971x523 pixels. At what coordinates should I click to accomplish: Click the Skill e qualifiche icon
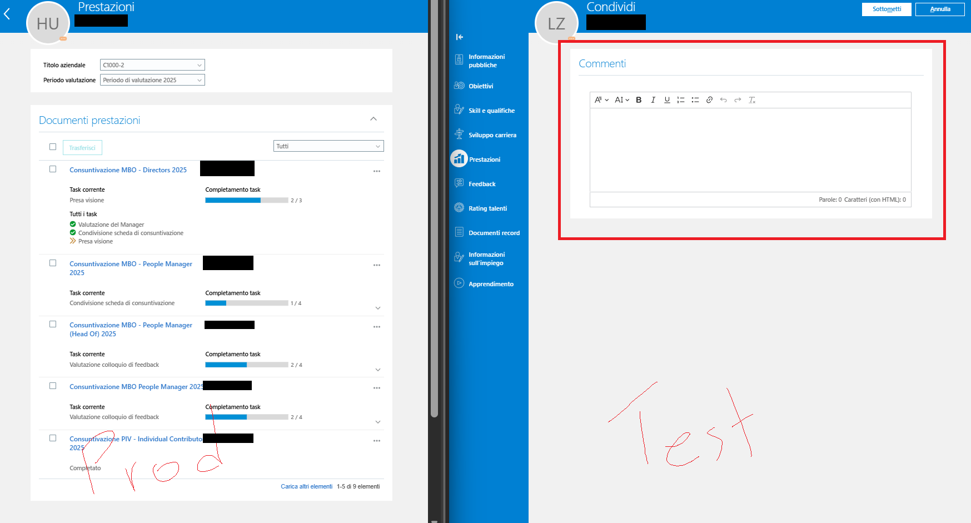(x=459, y=110)
